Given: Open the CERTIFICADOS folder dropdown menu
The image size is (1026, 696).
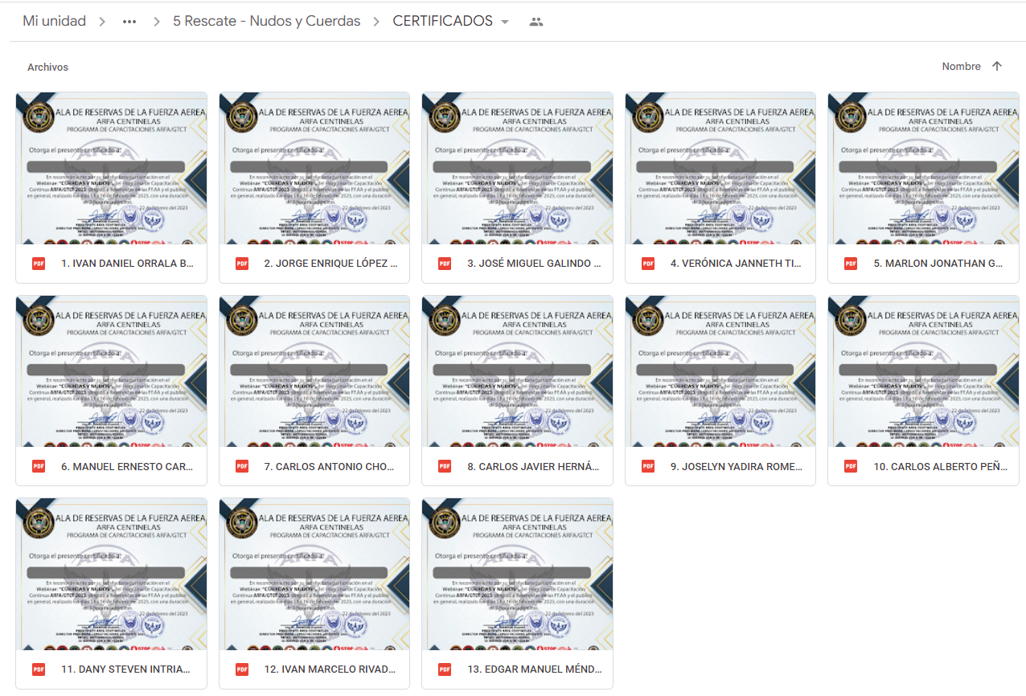Looking at the screenshot, I should (x=505, y=22).
